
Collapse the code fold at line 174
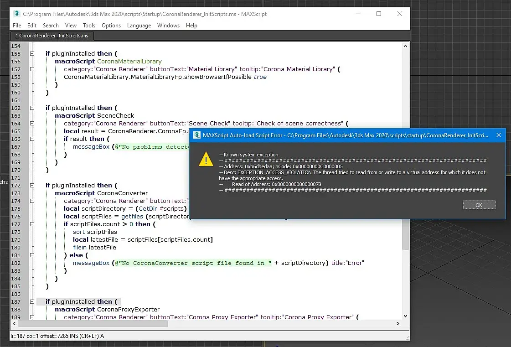tap(32, 201)
